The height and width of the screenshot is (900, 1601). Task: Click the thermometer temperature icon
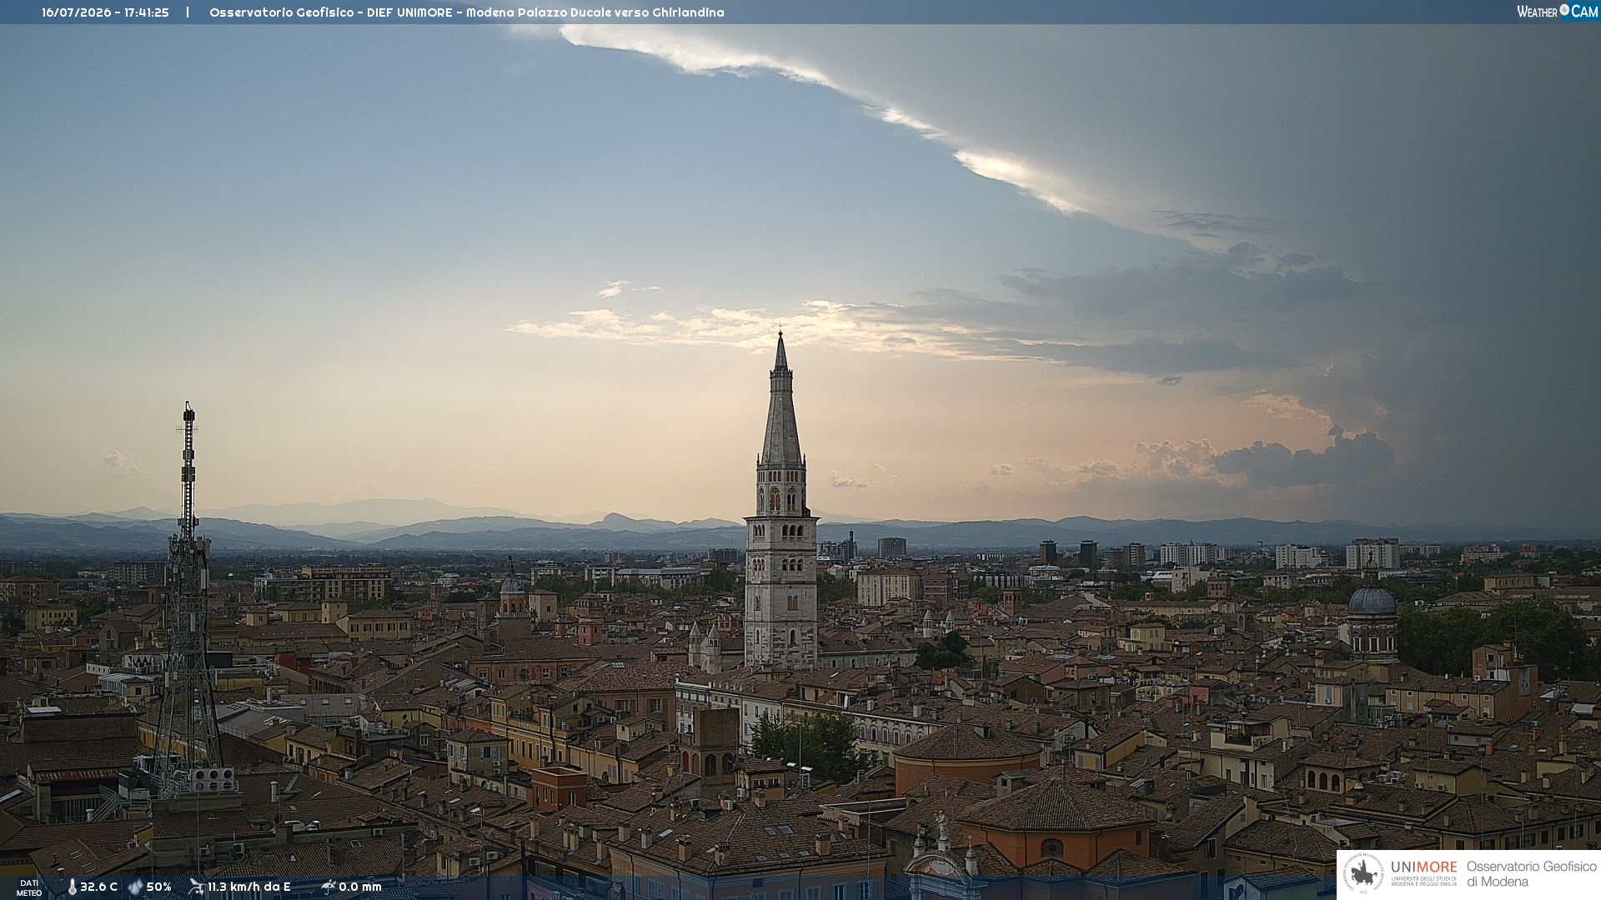pos(72,887)
